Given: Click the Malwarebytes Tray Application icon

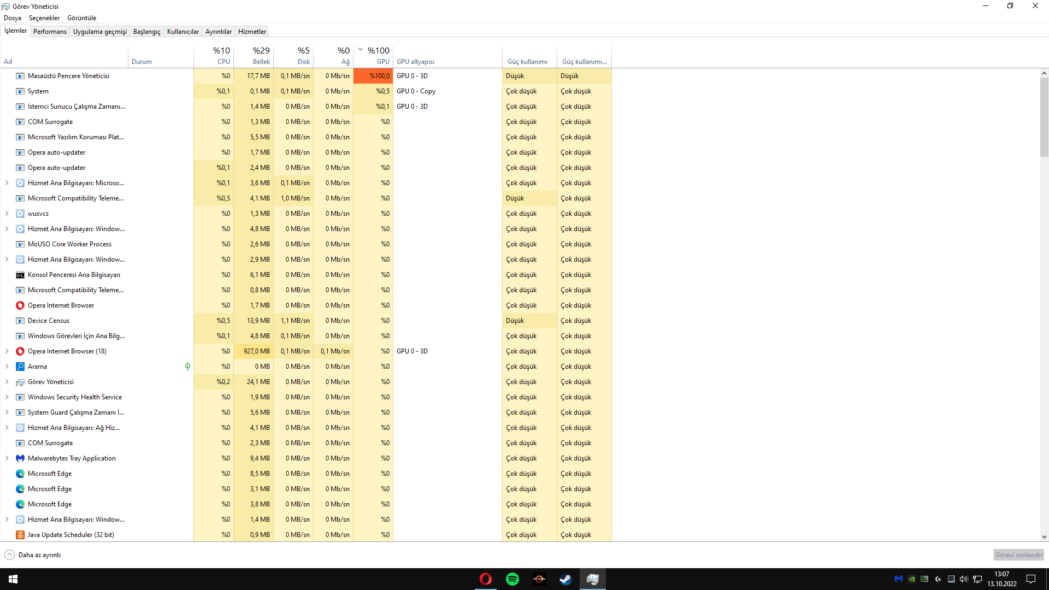Looking at the screenshot, I should click(20, 458).
